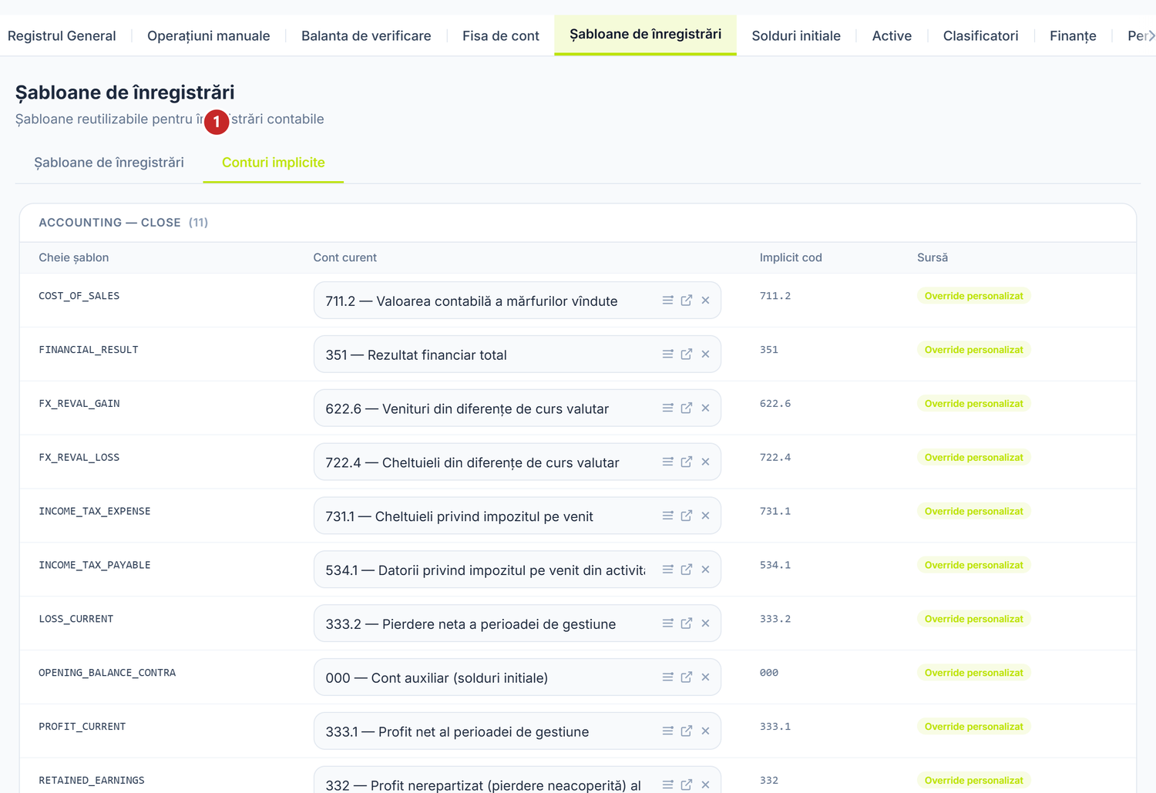Open 333.2 account external link icon
Image resolution: width=1156 pixels, height=793 pixels.
coord(687,623)
